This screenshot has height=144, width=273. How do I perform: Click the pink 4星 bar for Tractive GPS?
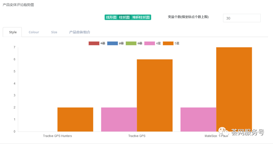point(119,119)
